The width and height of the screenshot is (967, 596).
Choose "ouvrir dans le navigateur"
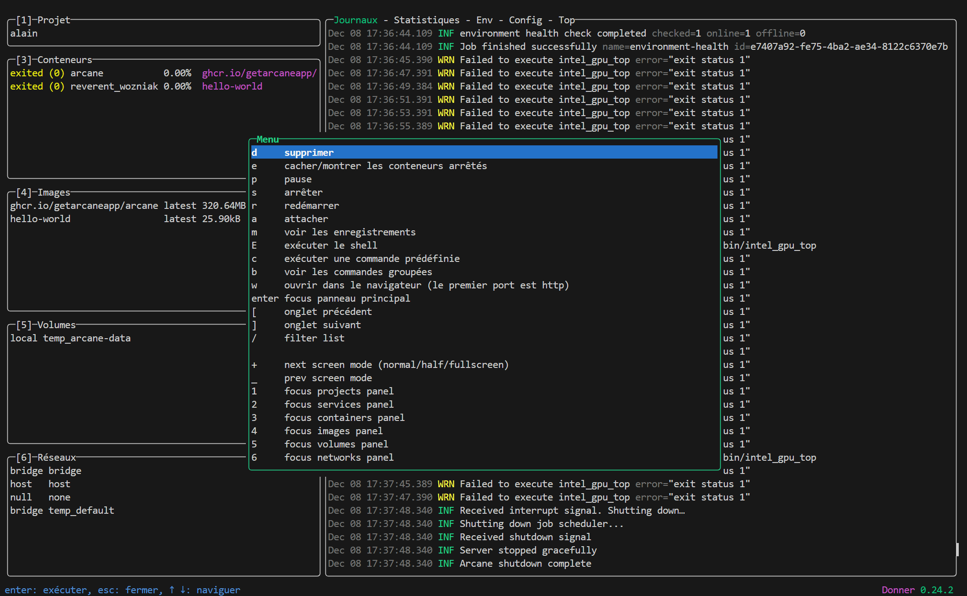point(426,285)
